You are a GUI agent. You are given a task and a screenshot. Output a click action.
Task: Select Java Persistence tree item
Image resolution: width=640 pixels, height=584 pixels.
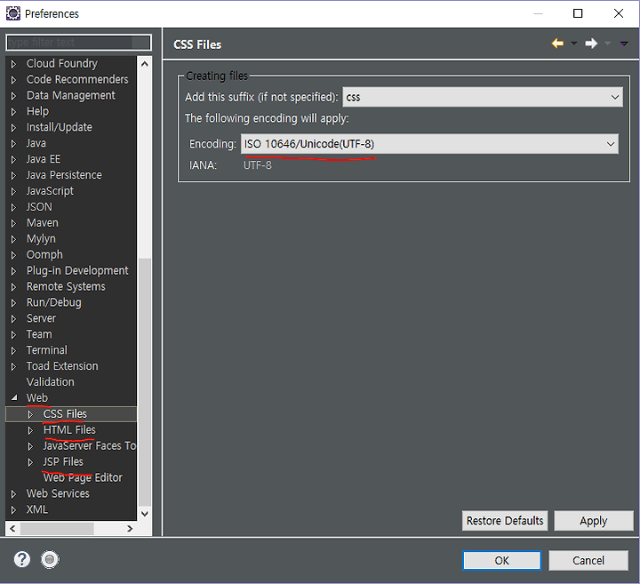(x=64, y=175)
